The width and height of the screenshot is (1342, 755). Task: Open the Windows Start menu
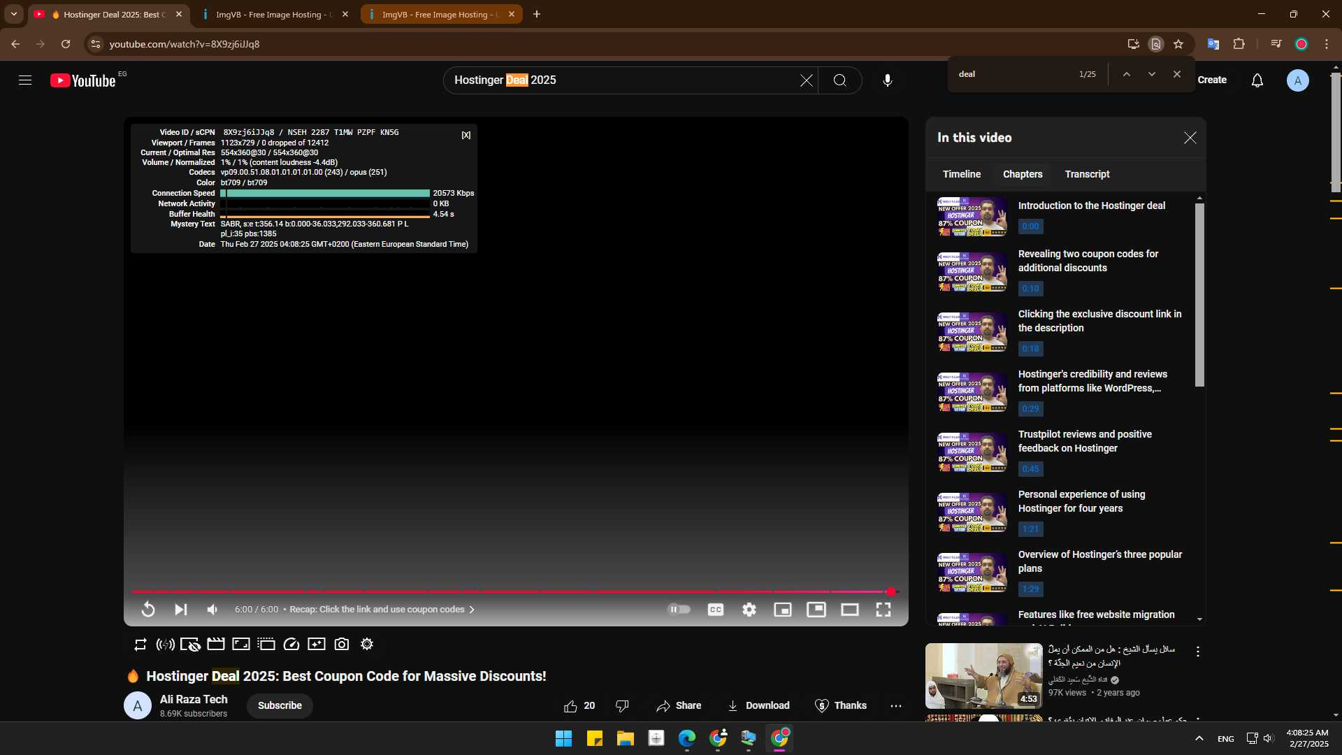[x=563, y=738]
